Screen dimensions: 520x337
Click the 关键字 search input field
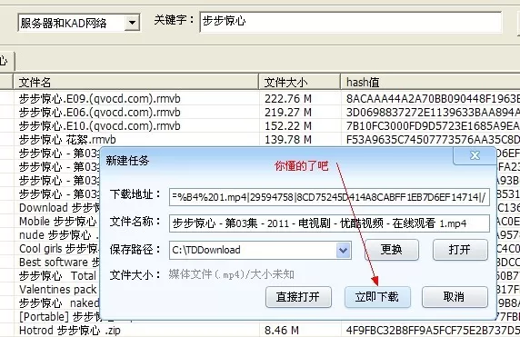coord(351,22)
